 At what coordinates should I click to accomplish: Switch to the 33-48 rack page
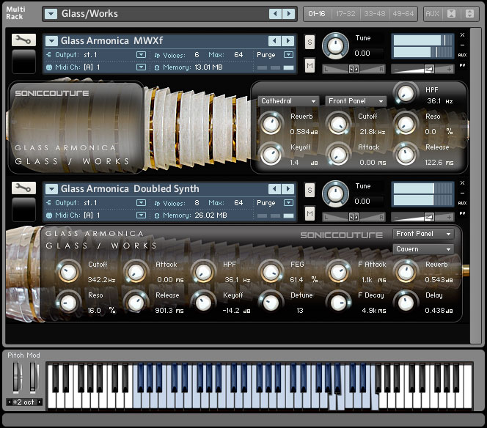point(374,14)
